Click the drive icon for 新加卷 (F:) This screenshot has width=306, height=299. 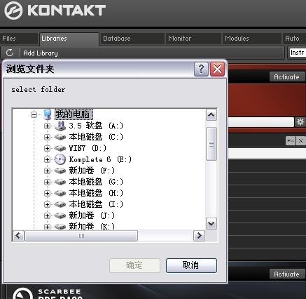click(x=60, y=171)
